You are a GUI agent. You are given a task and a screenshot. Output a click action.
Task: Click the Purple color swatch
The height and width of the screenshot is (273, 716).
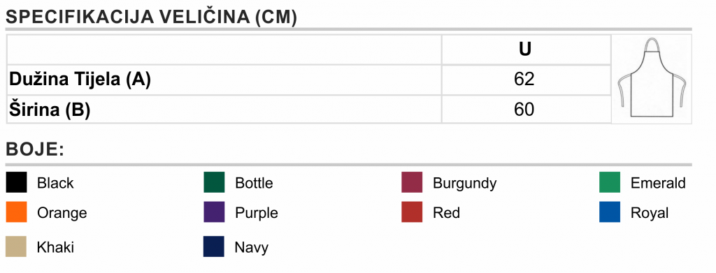click(x=214, y=212)
